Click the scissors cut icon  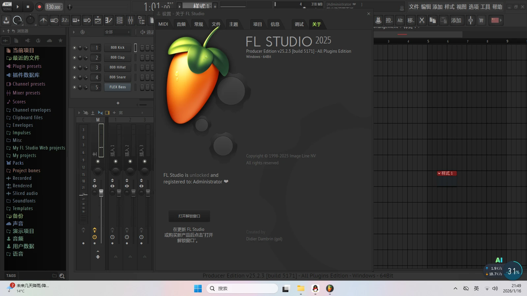(x=422, y=20)
